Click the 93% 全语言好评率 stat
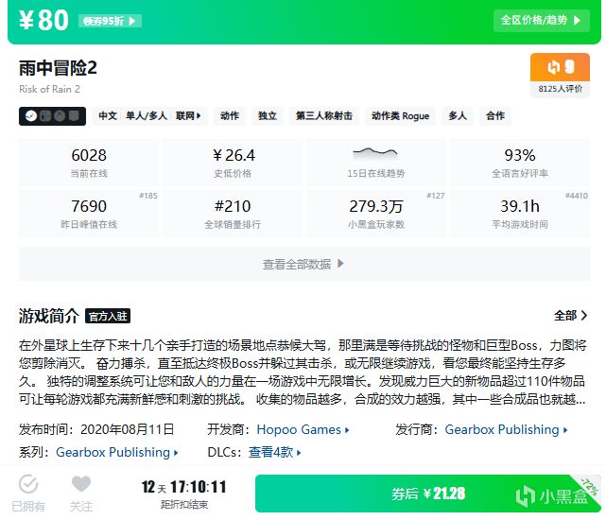This screenshot has height=520, width=606. 520,163
